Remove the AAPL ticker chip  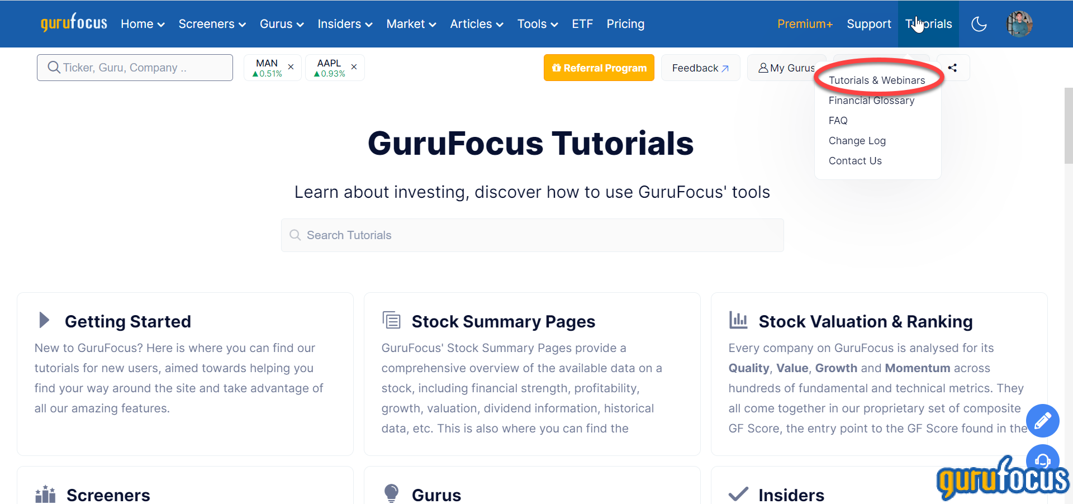pyautogui.click(x=354, y=67)
